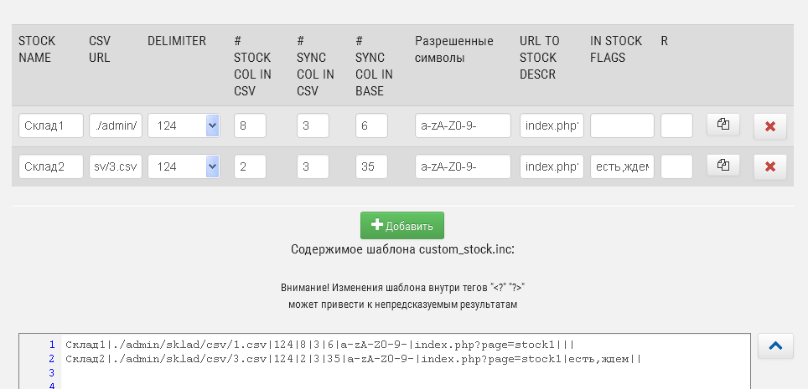Open the delimiter dropdown for Склад2
The height and width of the screenshot is (389, 808).
coord(183,166)
